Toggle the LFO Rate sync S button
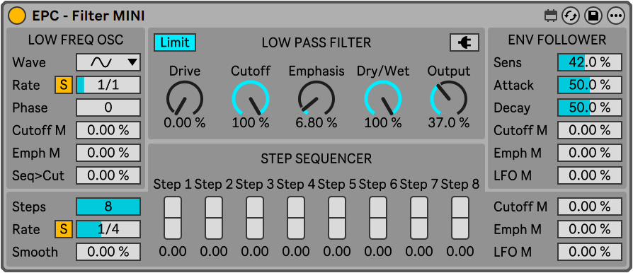Image resolution: width=633 pixels, height=273 pixels. [x=64, y=85]
